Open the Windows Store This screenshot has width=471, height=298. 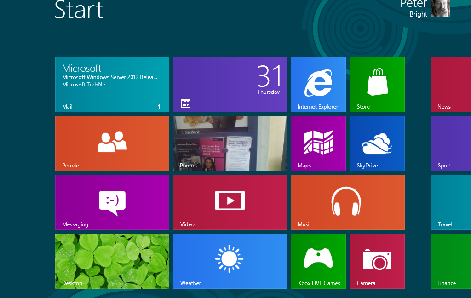click(377, 85)
